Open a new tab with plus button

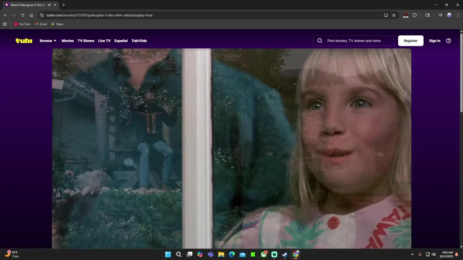tap(64, 5)
